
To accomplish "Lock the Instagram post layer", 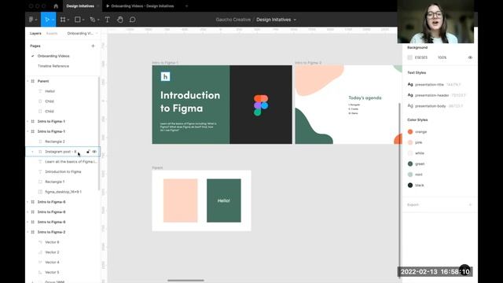I will tap(88, 152).
